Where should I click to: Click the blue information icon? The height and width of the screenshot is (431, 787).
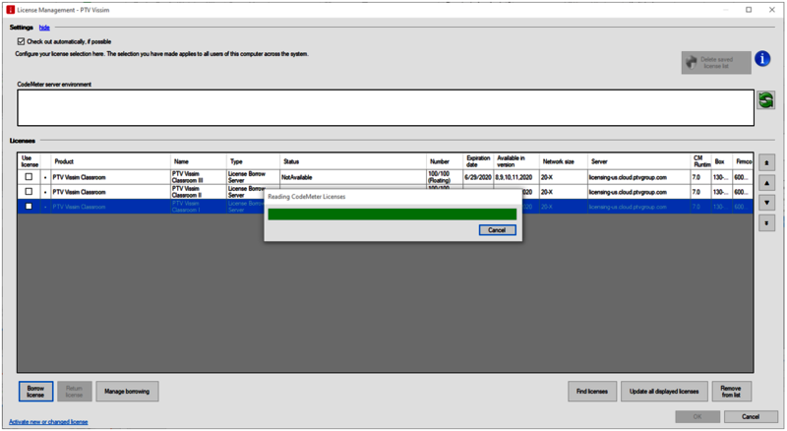click(762, 60)
